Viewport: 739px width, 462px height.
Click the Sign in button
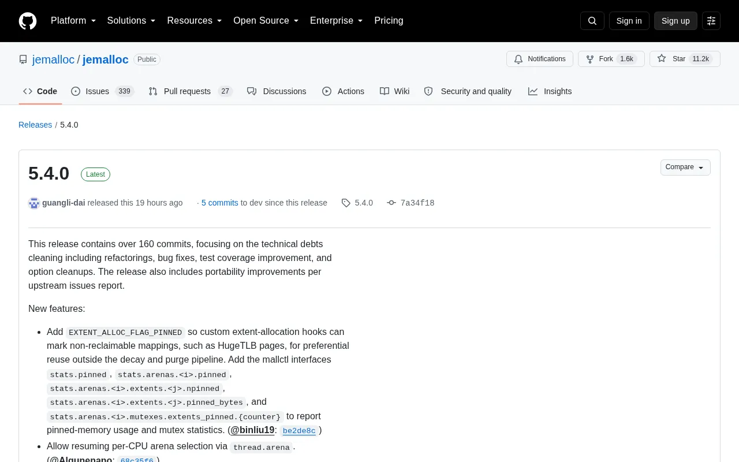[x=629, y=21]
